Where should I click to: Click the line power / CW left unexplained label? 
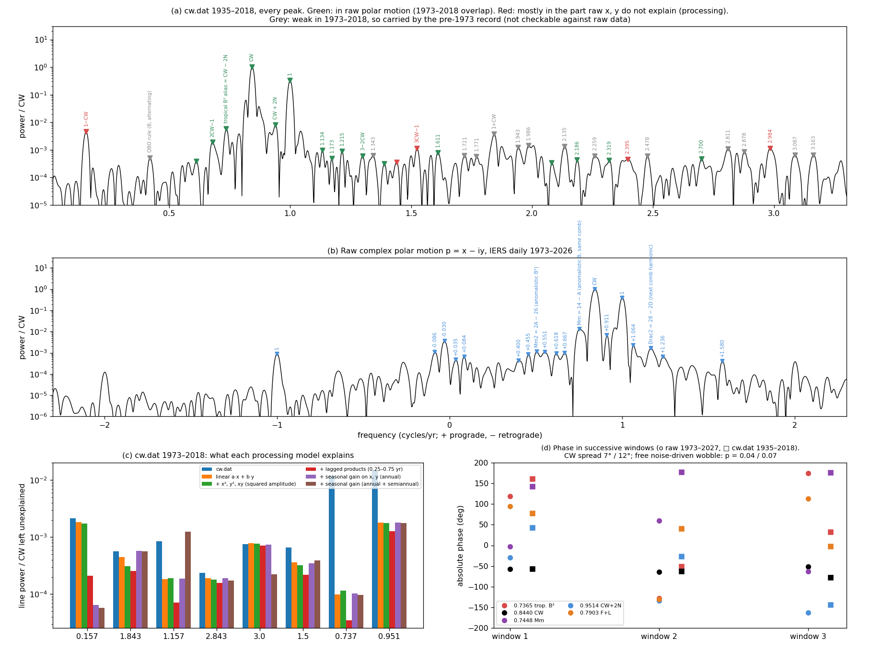click(22, 546)
